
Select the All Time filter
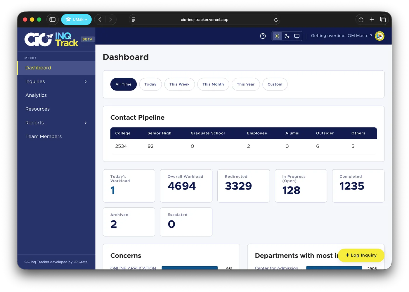tap(123, 84)
